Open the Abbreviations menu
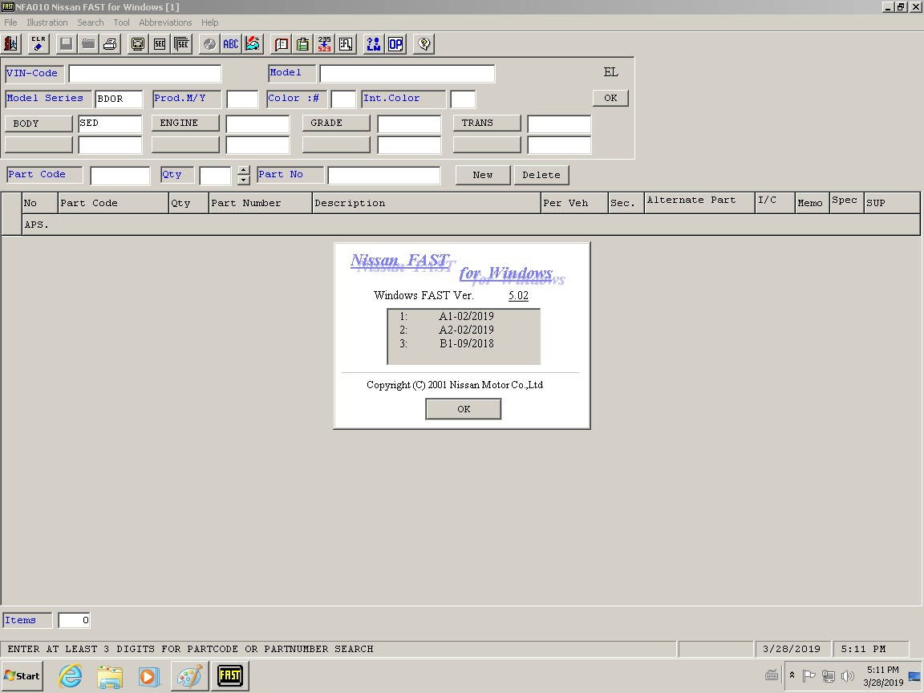Screen dimensions: 924x693 click(x=165, y=22)
